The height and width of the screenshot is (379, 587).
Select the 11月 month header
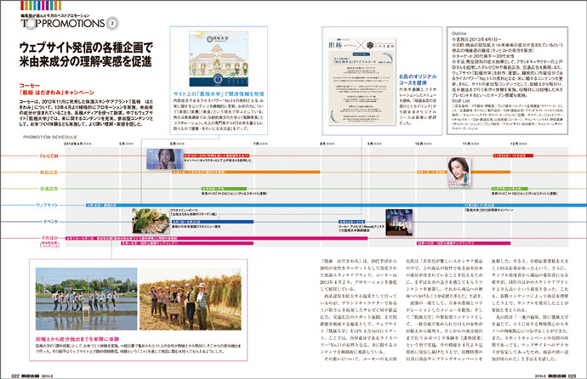(470, 144)
